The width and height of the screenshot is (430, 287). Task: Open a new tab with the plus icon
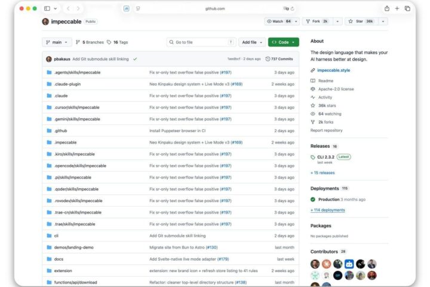[397, 8]
